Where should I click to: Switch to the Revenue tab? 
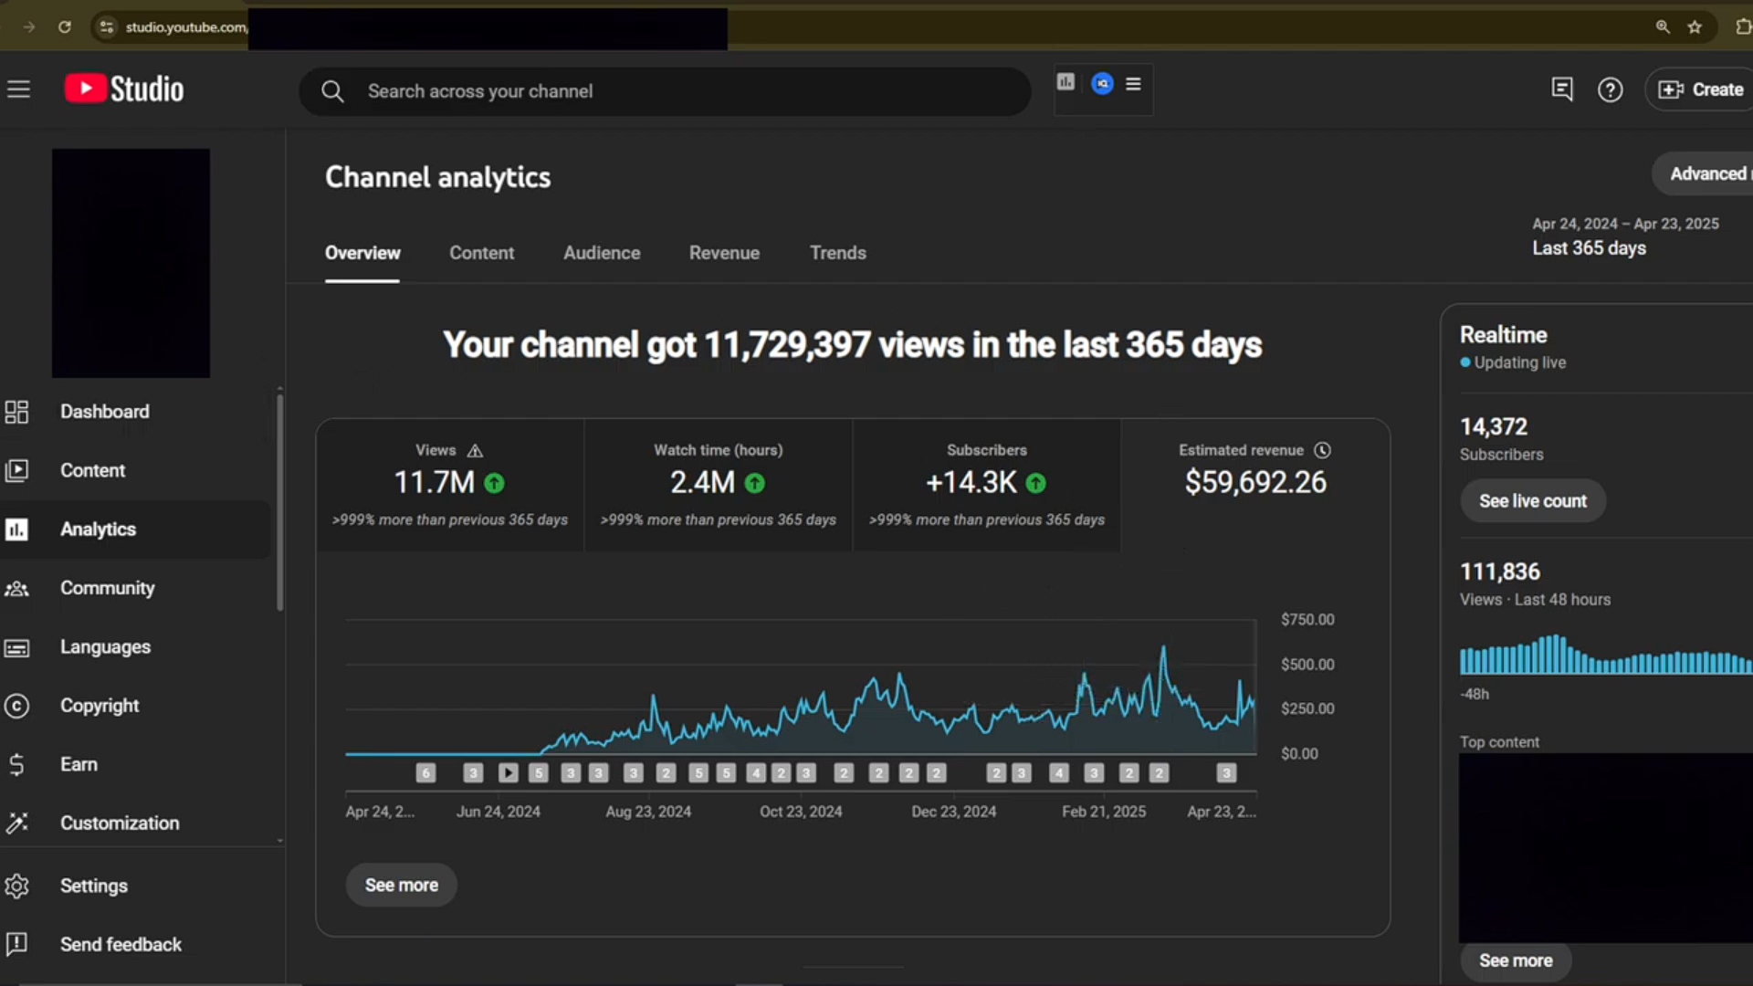pos(724,253)
